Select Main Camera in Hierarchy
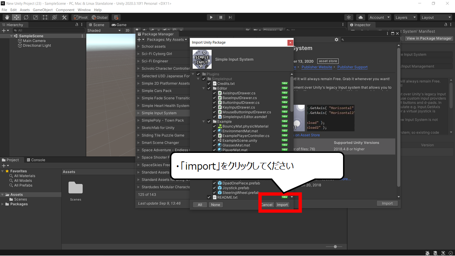This screenshot has height=256, width=455. coord(34,41)
